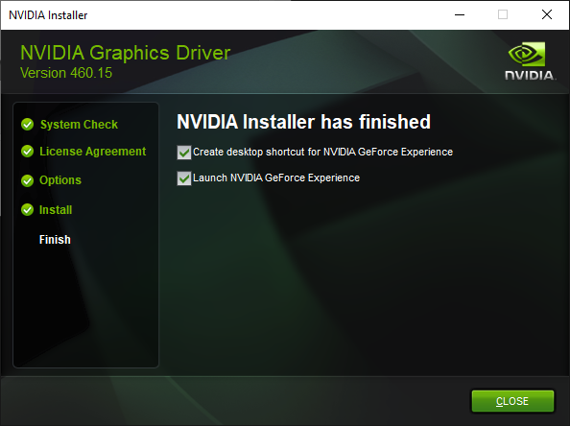
Task: Minimize the NVIDIA Installer window
Action: coord(460,15)
